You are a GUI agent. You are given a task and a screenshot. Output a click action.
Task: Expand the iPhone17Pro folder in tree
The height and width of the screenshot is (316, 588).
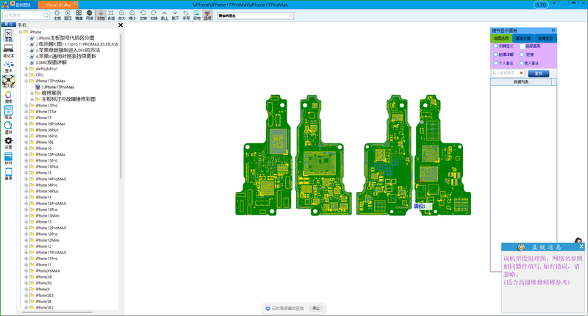[x=26, y=106]
